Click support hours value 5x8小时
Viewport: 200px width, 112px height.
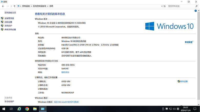(x=65, y=69)
